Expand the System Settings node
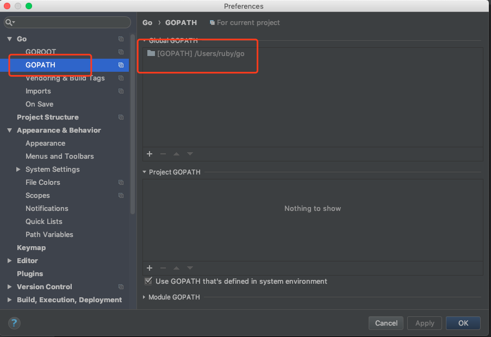Image resolution: width=491 pixels, height=337 pixels. click(19, 170)
